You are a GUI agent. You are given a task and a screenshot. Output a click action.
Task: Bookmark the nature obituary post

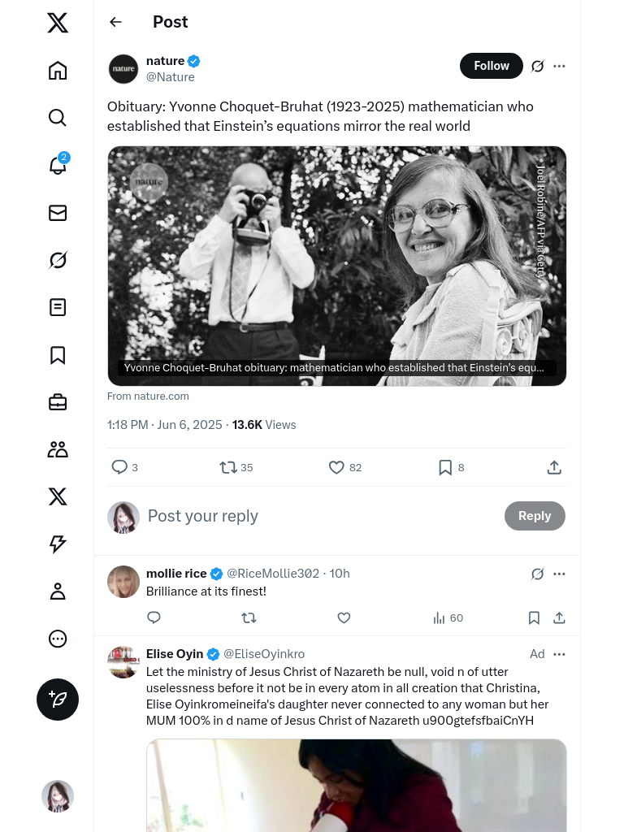(x=445, y=467)
